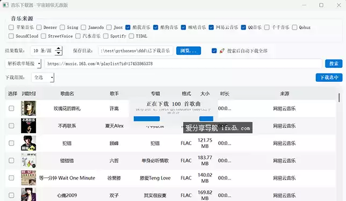Click artist name 夏天Alex
Screen dimensions: 346x201
click(114, 126)
